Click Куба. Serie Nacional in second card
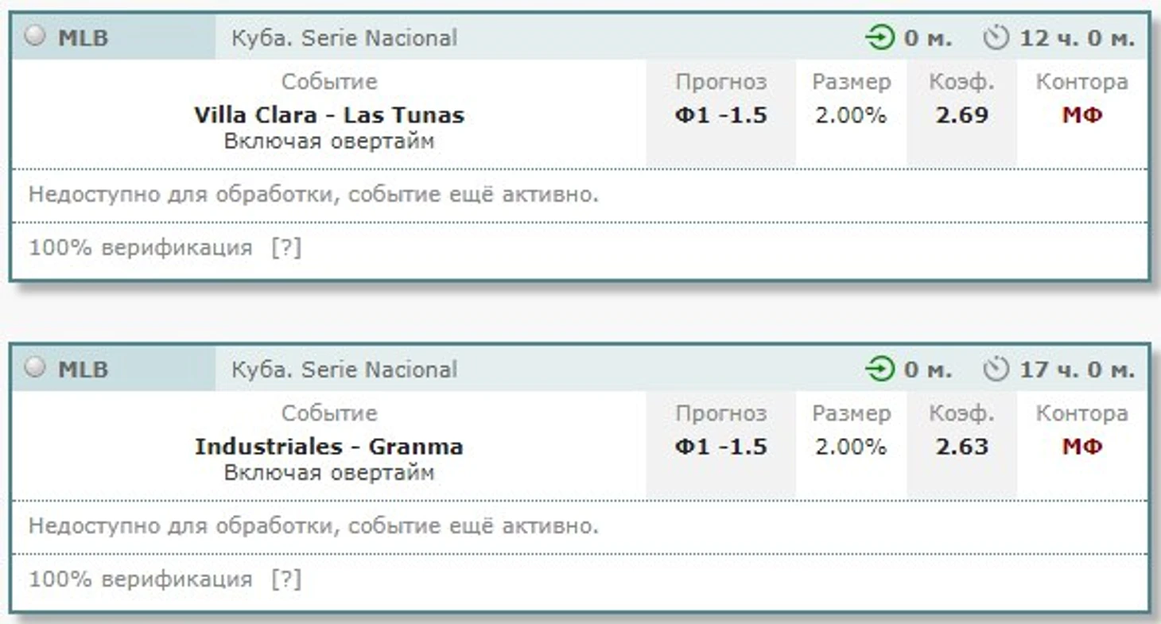This screenshot has height=624, width=1161. point(344,369)
